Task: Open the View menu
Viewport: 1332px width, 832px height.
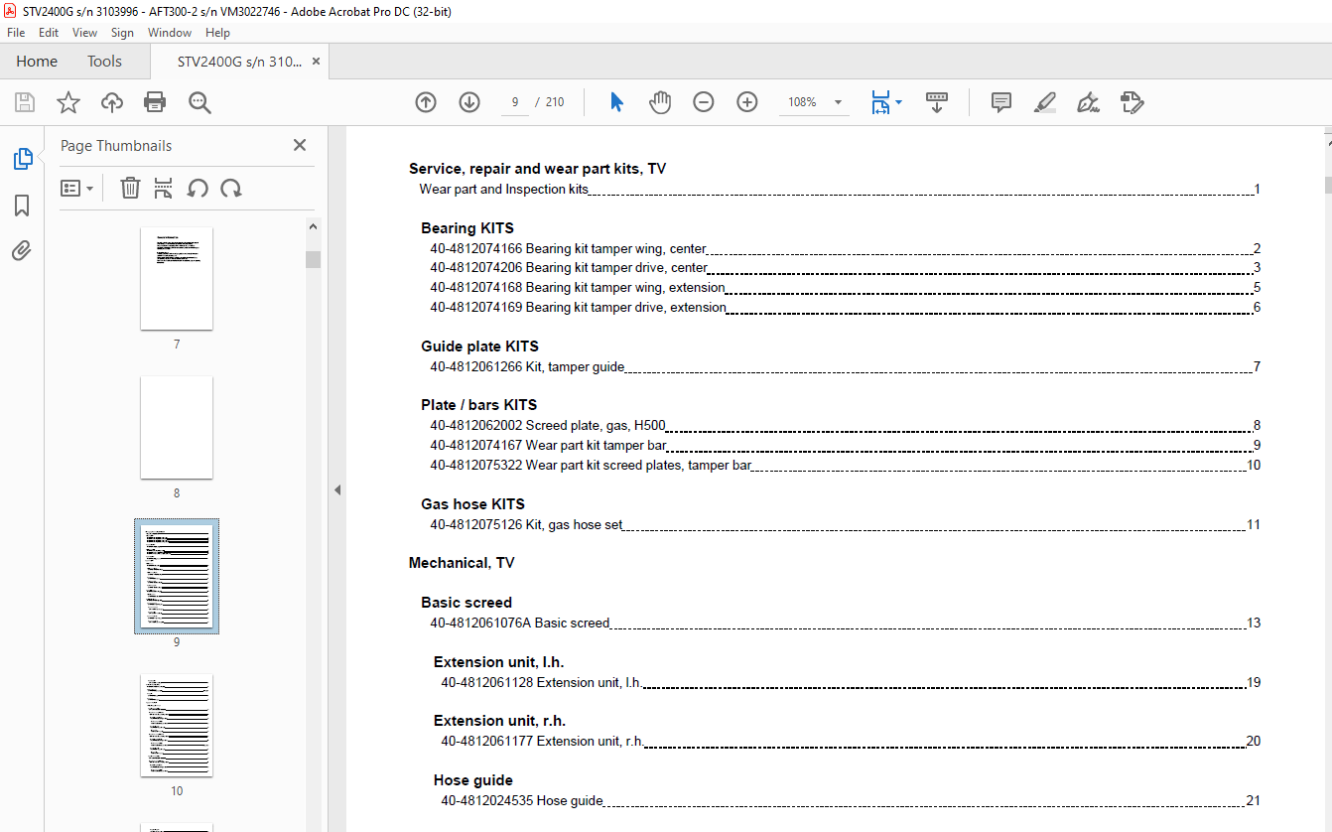Action: 85,33
